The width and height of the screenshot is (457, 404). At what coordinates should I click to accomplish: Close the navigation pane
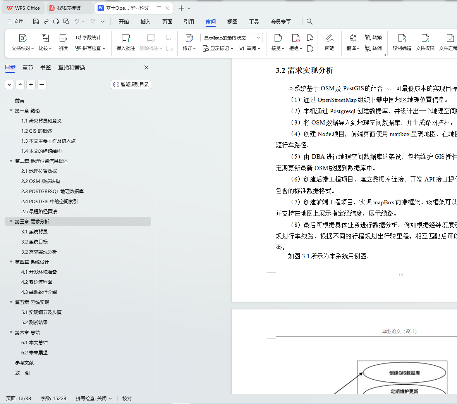coord(146,67)
